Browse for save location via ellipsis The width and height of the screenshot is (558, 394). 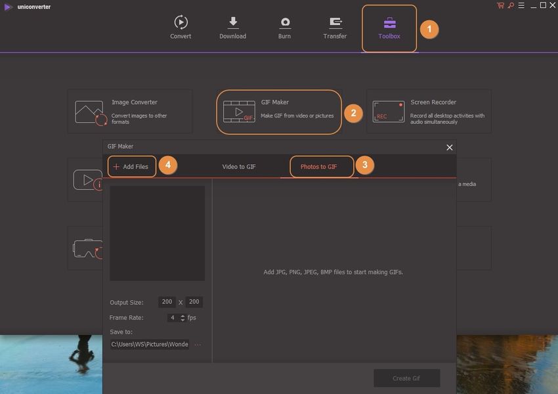tap(198, 344)
